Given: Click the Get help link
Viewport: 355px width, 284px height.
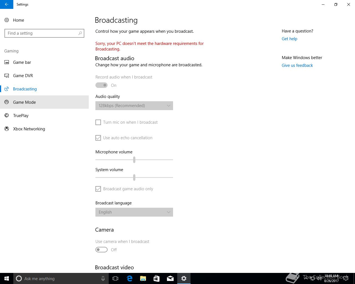Looking at the screenshot, I should (x=290, y=39).
